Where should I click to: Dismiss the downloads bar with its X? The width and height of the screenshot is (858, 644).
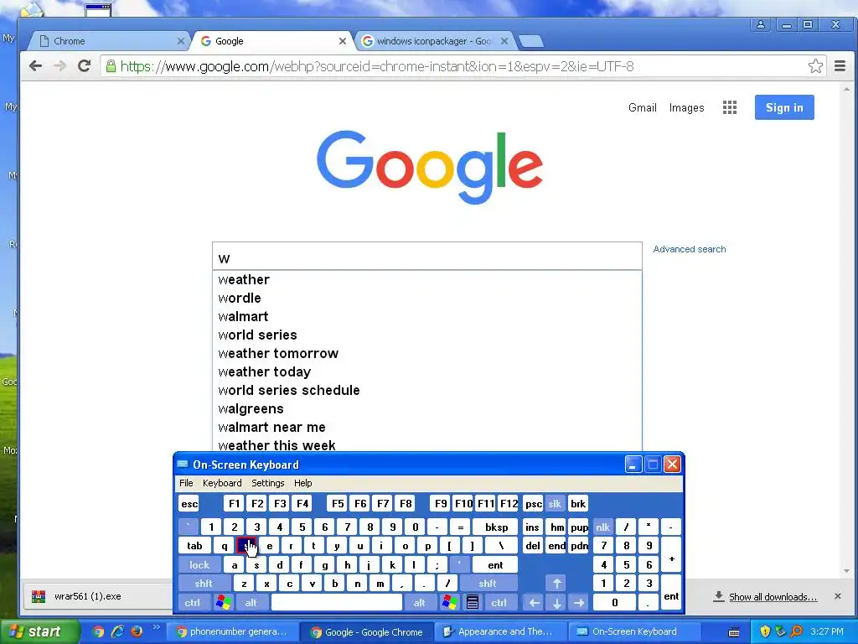coord(837,596)
